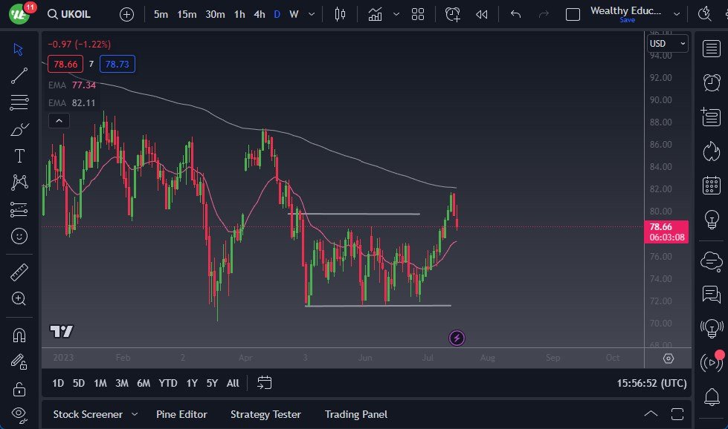
Task: Open the alerts clock icon
Action: pyautogui.click(x=711, y=82)
